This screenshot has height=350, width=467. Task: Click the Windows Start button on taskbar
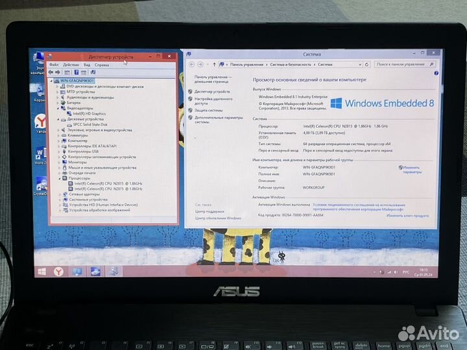(42, 272)
